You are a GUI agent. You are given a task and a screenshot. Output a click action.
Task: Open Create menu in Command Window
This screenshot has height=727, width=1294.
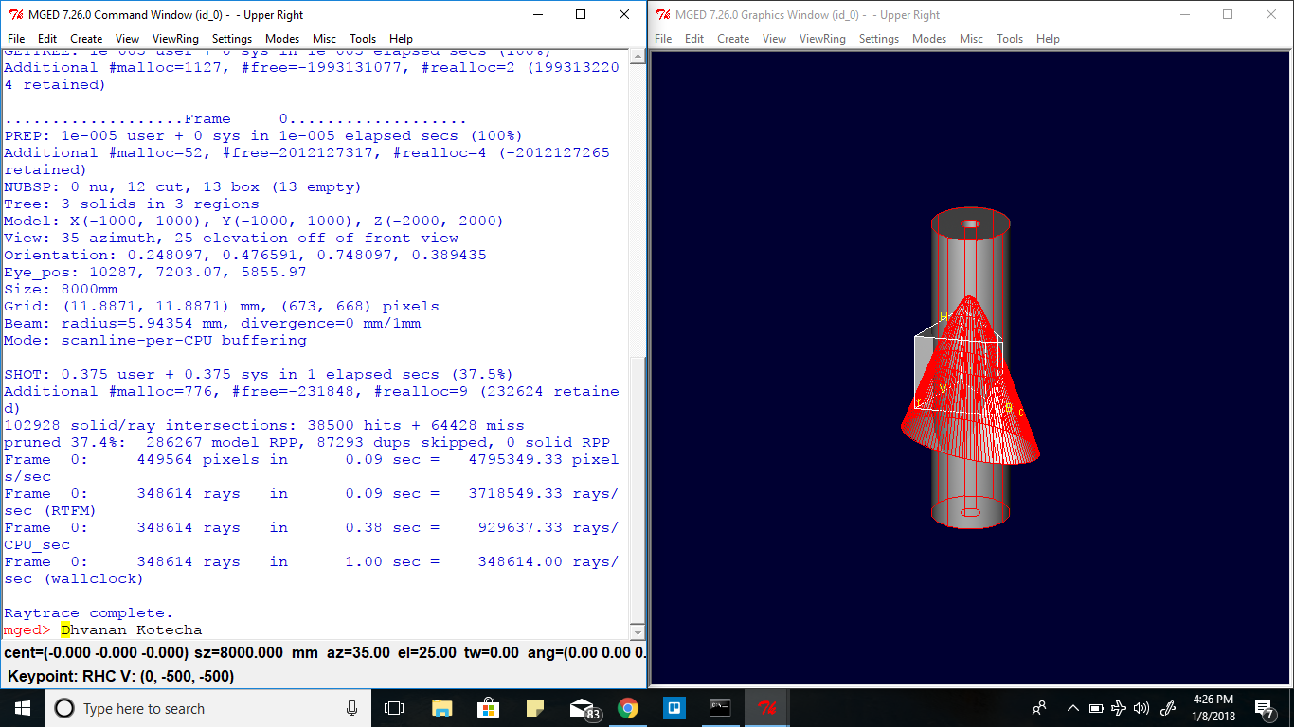(86, 39)
